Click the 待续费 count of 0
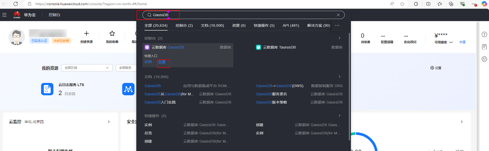 (x=362, y=35)
